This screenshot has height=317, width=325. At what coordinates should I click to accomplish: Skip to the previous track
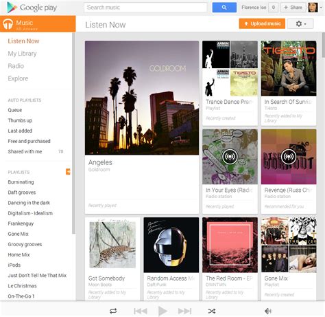(141, 311)
